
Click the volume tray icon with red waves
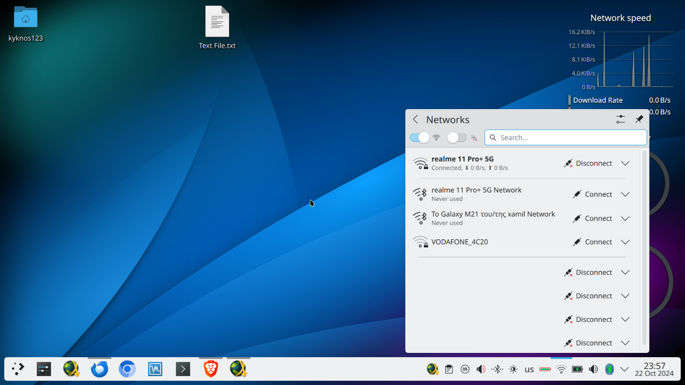tap(481, 369)
